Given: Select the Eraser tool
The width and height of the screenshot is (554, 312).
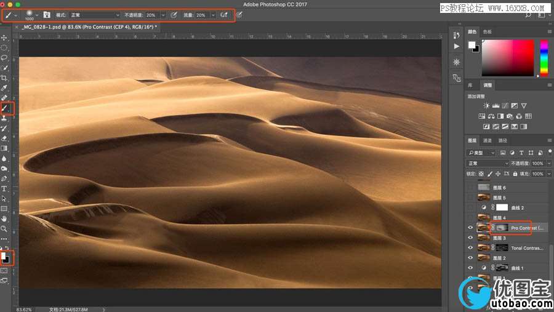Looking at the screenshot, I should pyautogui.click(x=4, y=138).
